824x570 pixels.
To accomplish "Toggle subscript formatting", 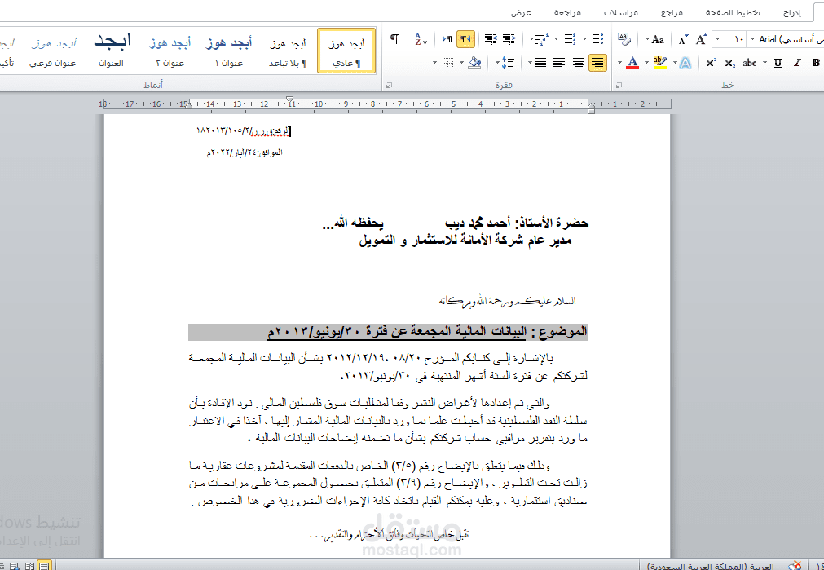I will tap(730, 63).
